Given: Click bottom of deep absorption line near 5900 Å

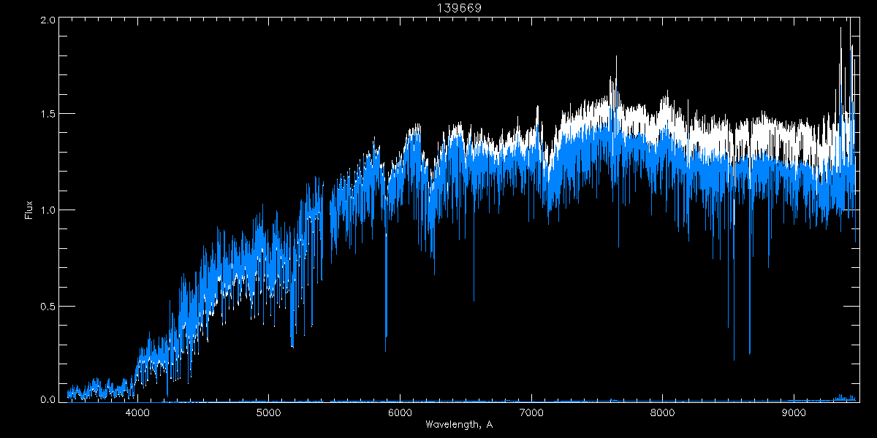Looking at the screenshot, I should (386, 350).
